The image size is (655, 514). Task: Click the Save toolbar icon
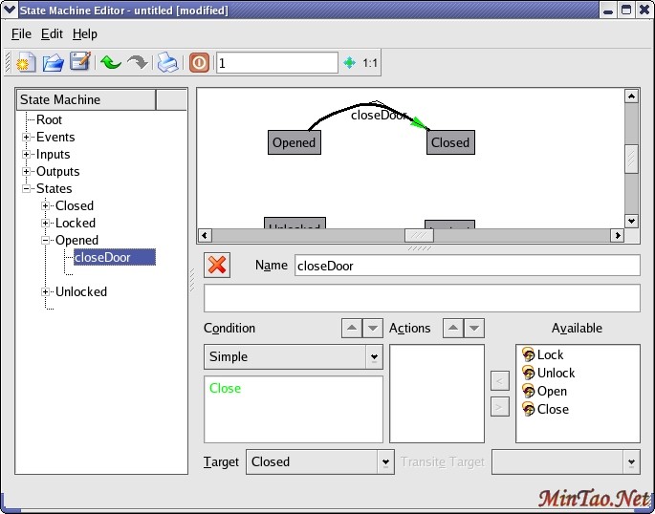tap(80, 63)
